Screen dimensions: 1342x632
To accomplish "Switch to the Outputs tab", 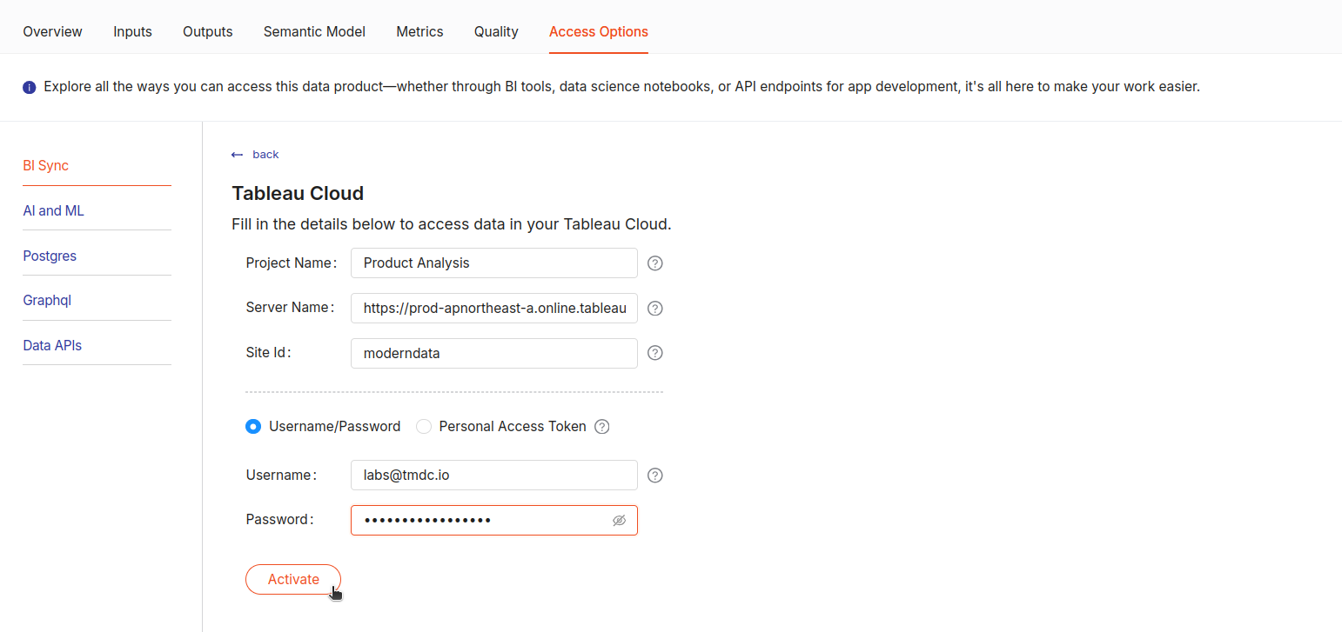I will click(x=207, y=31).
